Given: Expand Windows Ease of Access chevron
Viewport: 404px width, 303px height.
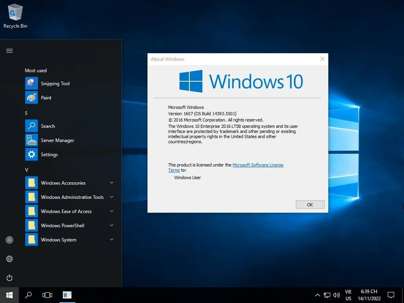Looking at the screenshot, I should pyautogui.click(x=112, y=211).
